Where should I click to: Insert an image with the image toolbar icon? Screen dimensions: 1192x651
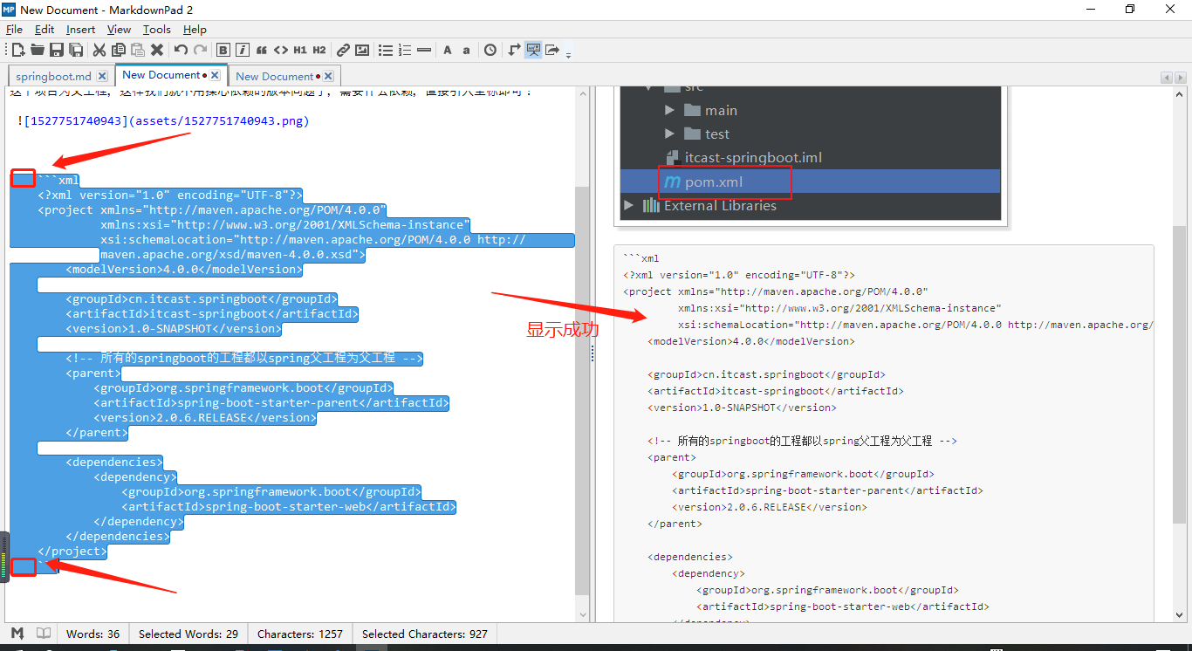[x=363, y=50]
